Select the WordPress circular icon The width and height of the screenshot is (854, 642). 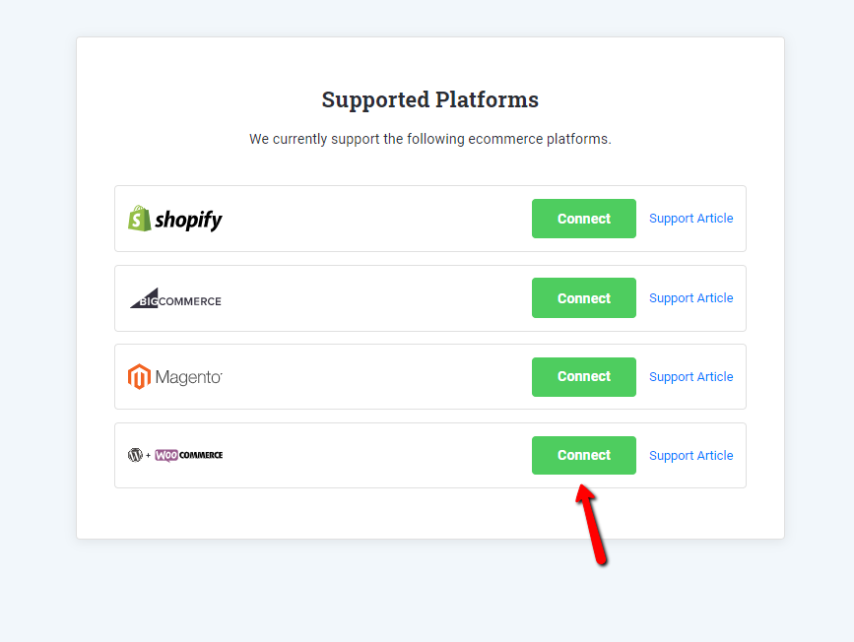click(x=134, y=455)
